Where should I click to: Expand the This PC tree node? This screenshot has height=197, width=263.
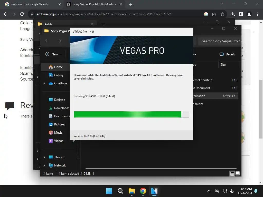click(x=44, y=157)
